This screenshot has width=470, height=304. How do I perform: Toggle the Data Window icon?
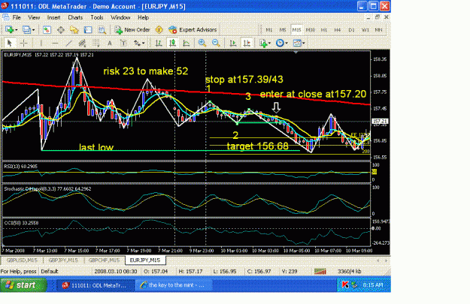(61, 29)
